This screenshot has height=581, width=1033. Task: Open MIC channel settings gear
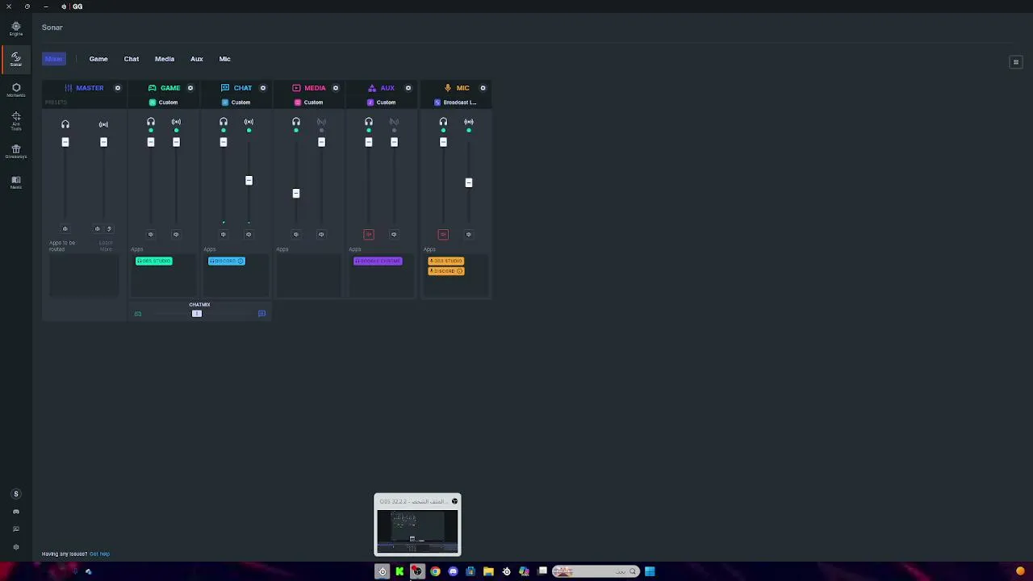pos(483,88)
